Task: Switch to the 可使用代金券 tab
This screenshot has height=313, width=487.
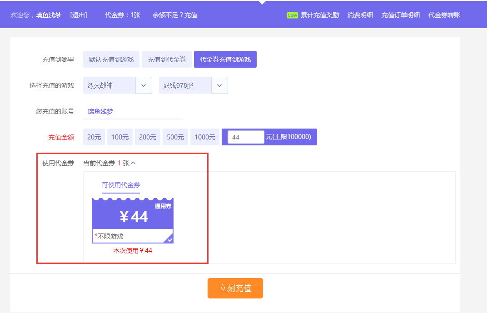Action: point(121,185)
